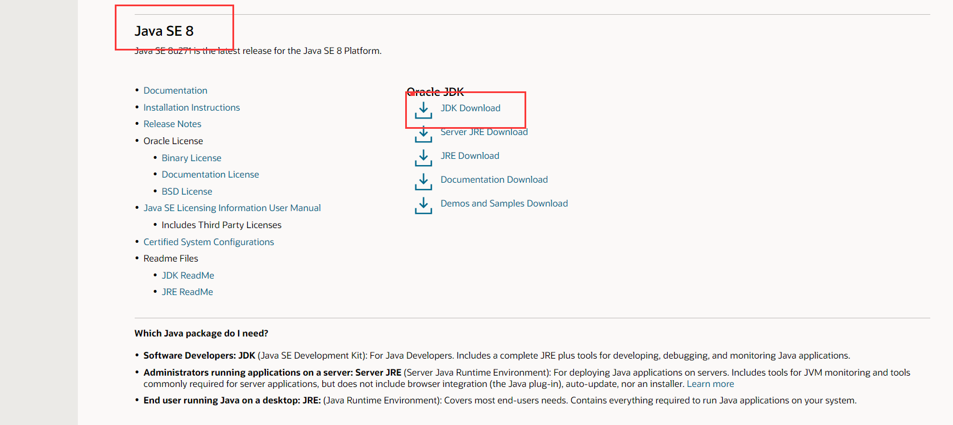Open Java SE Licensing Information User Manual
This screenshot has width=953, height=425.
pyautogui.click(x=232, y=208)
